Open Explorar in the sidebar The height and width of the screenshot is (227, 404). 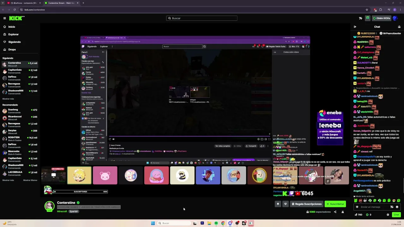pos(13,34)
